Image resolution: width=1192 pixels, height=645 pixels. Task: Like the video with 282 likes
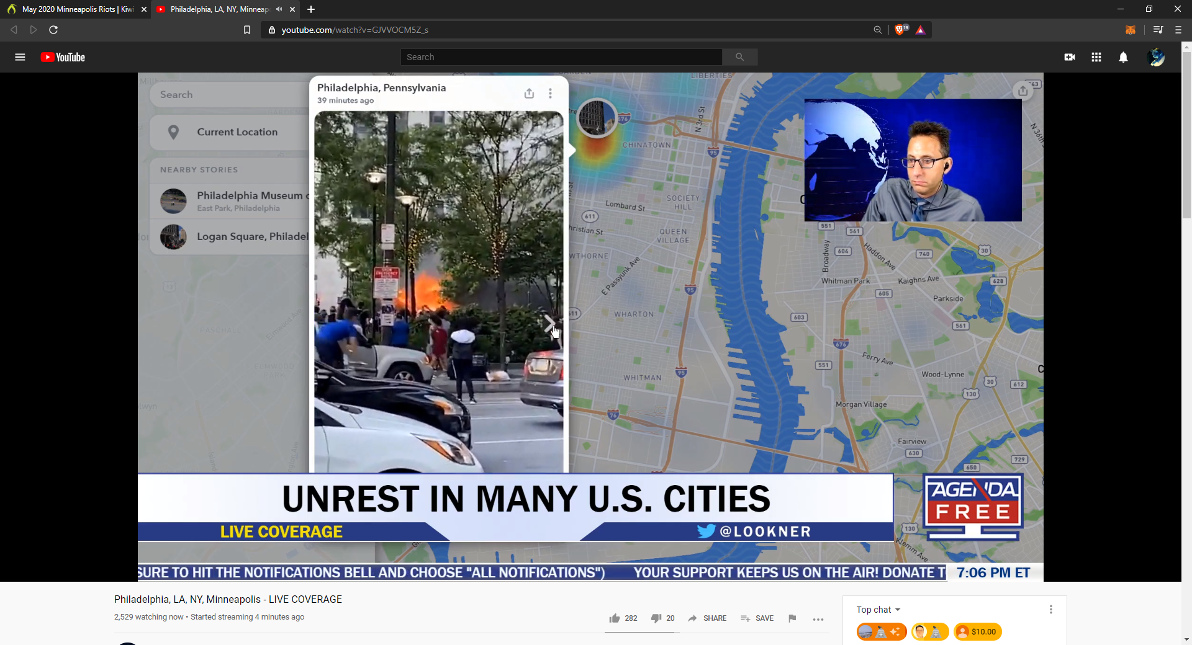[623, 618]
